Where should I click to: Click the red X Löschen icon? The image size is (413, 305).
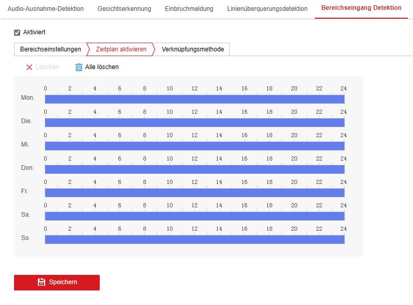point(30,67)
